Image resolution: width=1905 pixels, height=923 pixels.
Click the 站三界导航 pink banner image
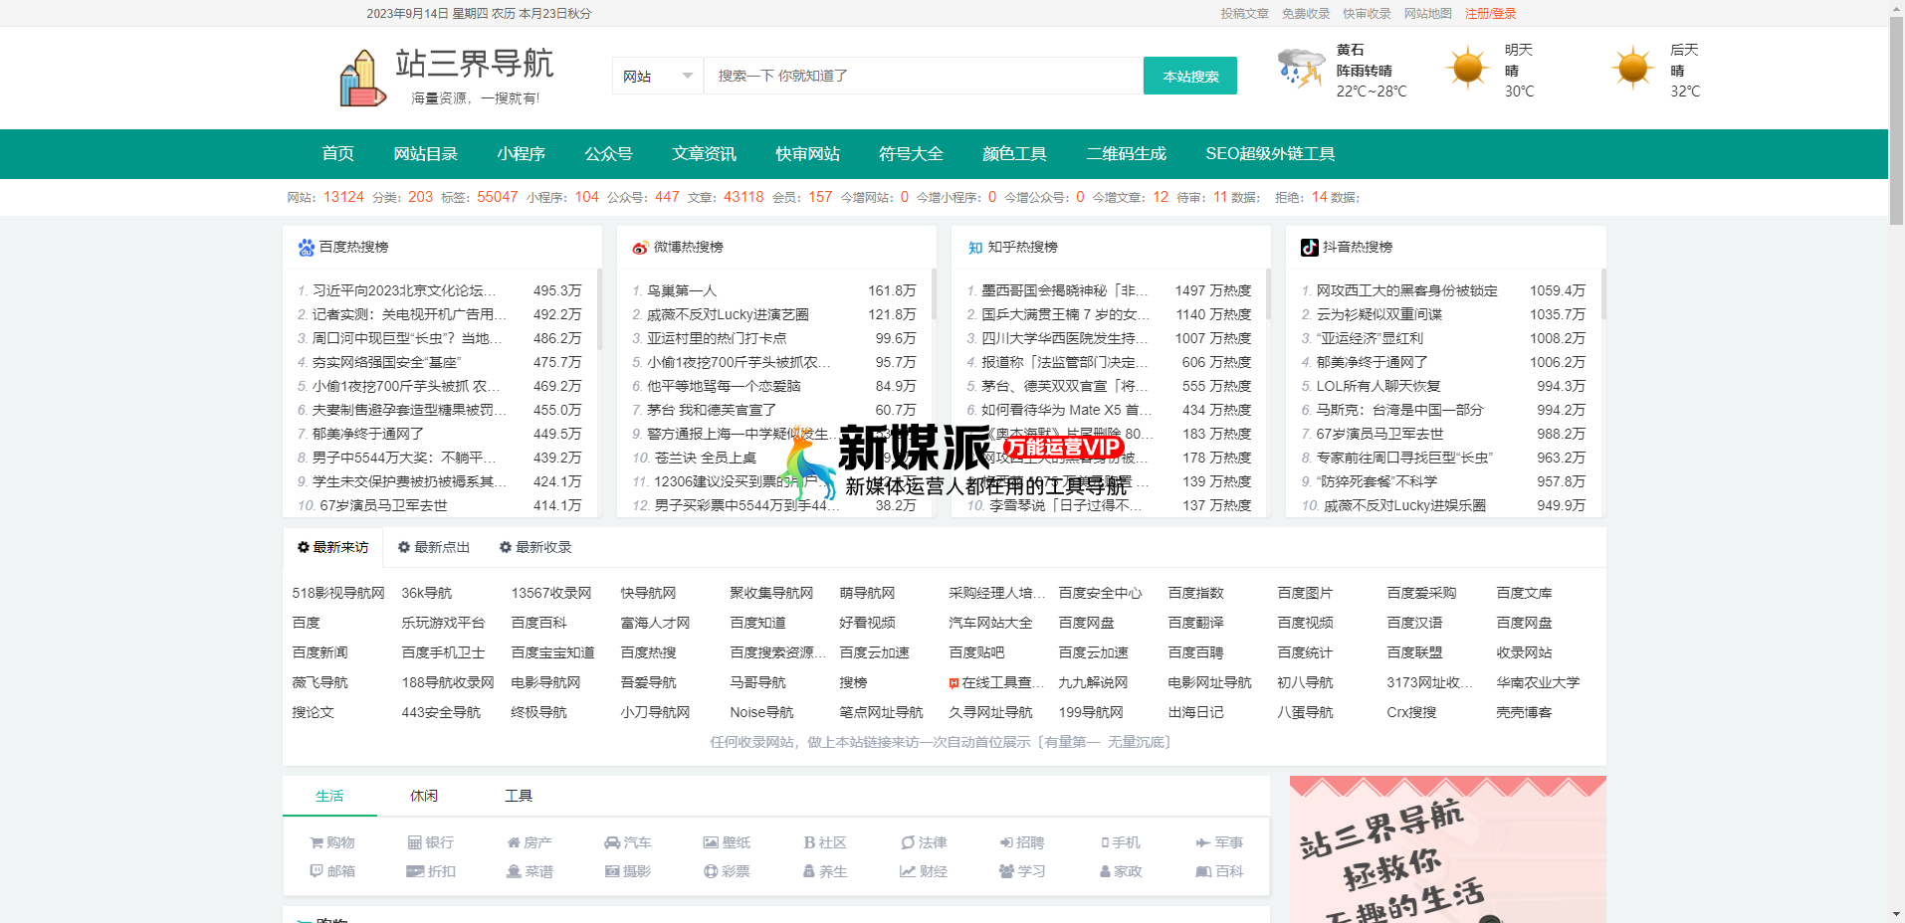1448,849
